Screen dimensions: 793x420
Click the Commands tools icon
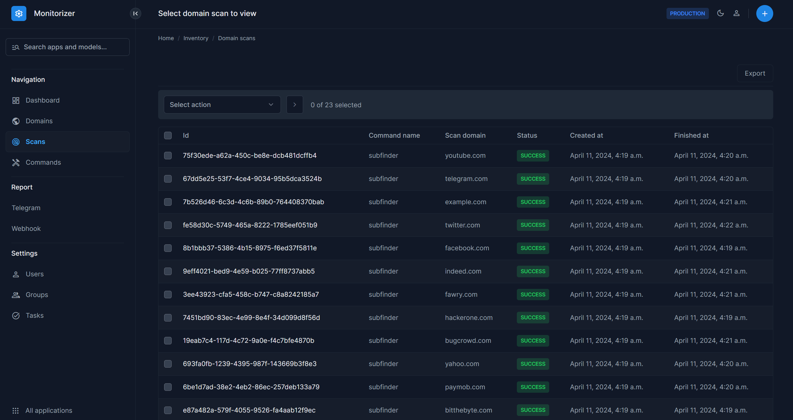tap(16, 162)
